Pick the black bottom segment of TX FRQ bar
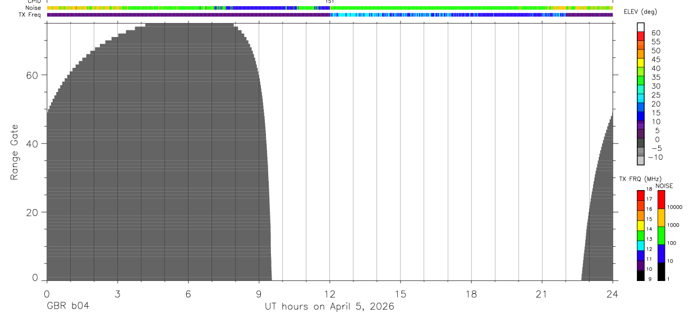The height and width of the screenshot is (318, 689). pyautogui.click(x=640, y=275)
